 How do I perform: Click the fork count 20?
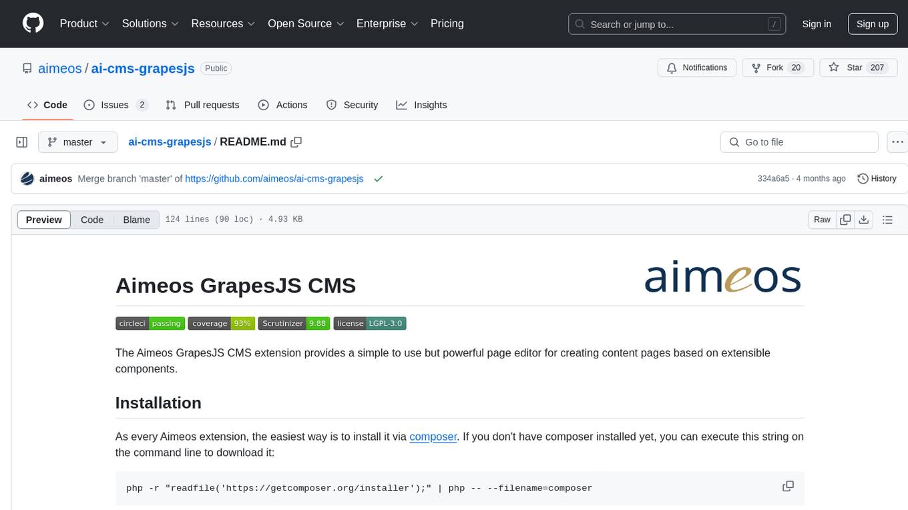tap(795, 67)
